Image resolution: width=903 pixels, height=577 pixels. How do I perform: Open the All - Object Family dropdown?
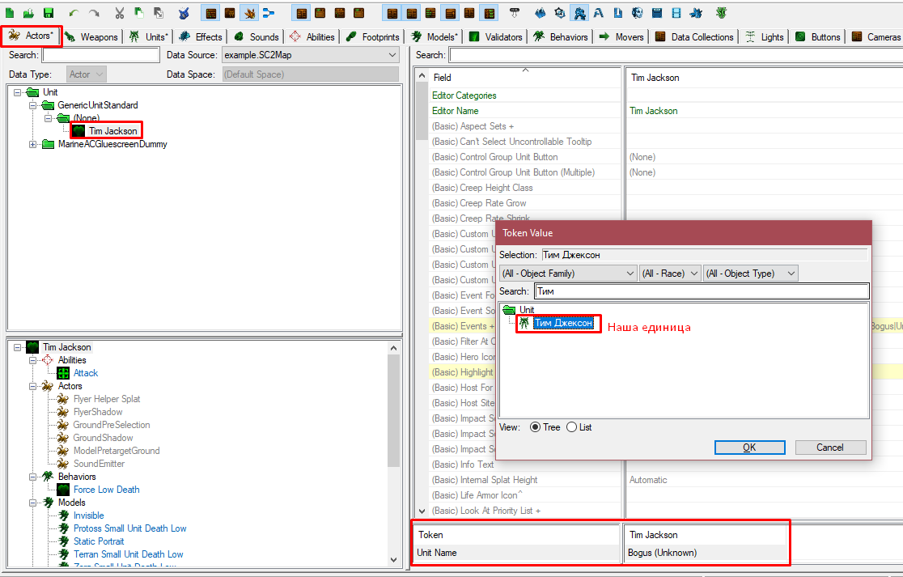568,274
